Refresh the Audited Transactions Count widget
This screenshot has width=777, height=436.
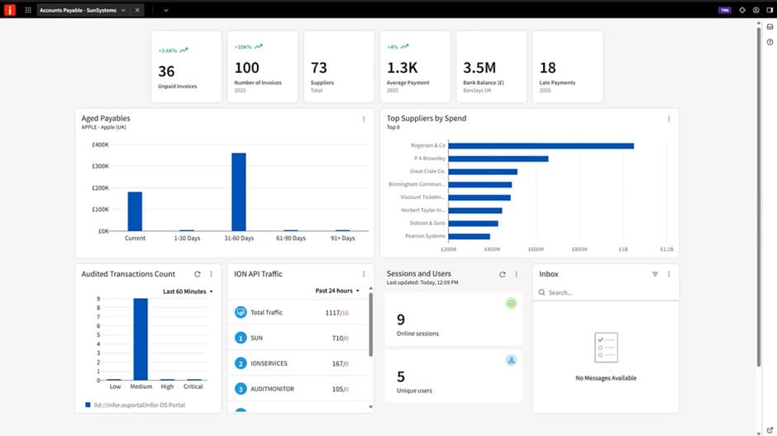pos(198,274)
